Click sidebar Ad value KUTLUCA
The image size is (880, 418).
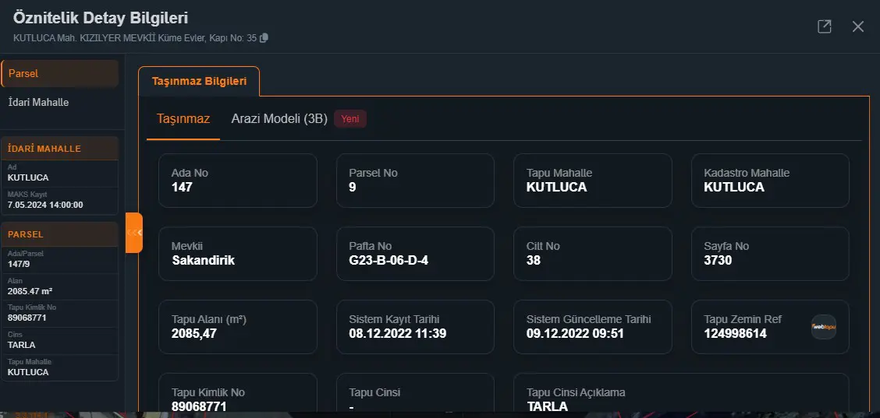[28, 177]
